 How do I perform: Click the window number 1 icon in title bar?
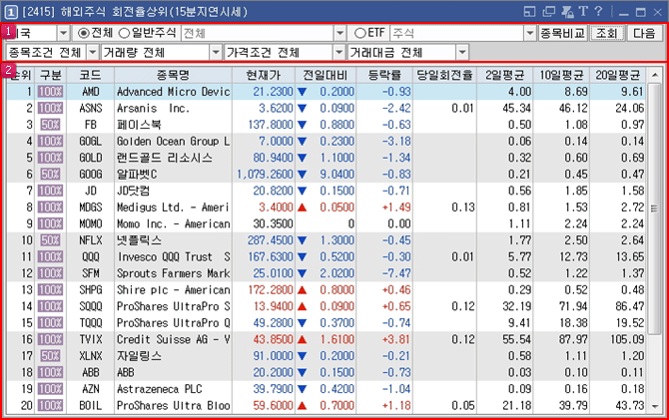click(11, 12)
